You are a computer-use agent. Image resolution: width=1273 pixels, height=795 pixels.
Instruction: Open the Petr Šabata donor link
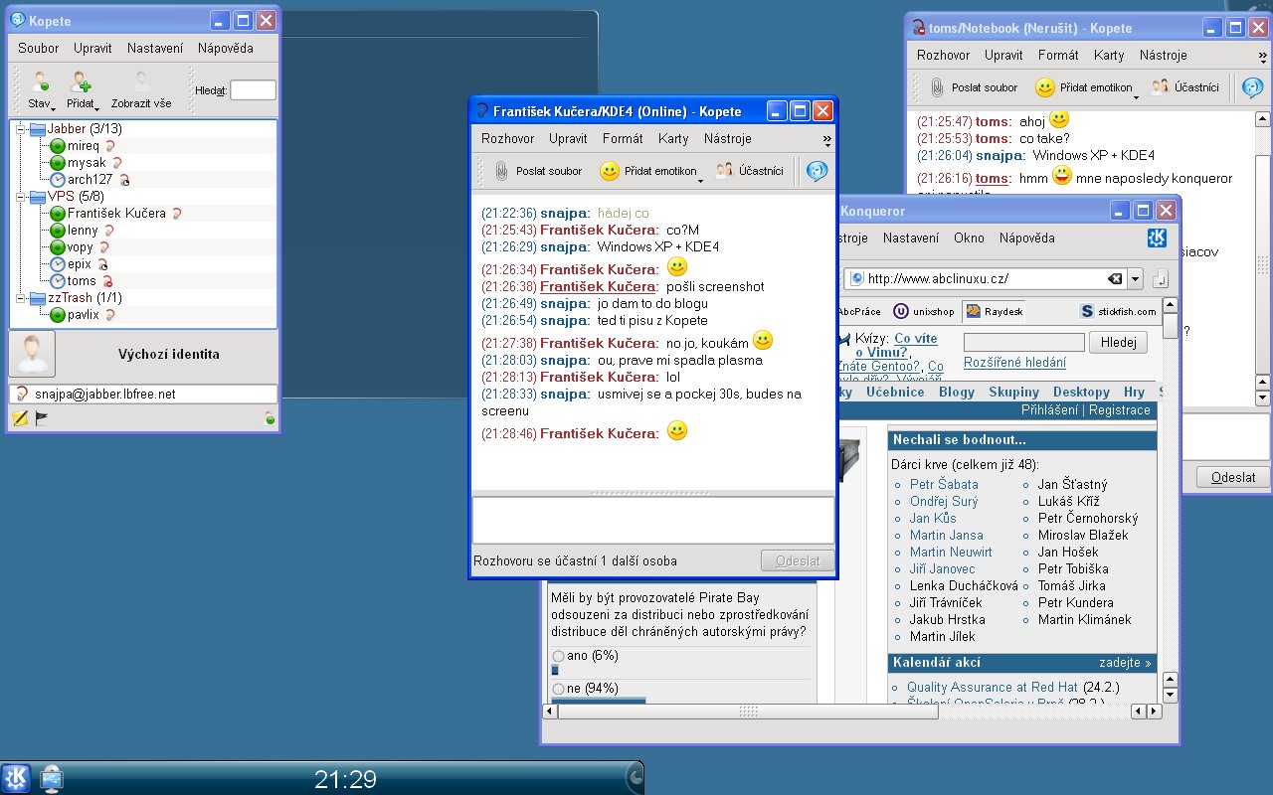944,484
